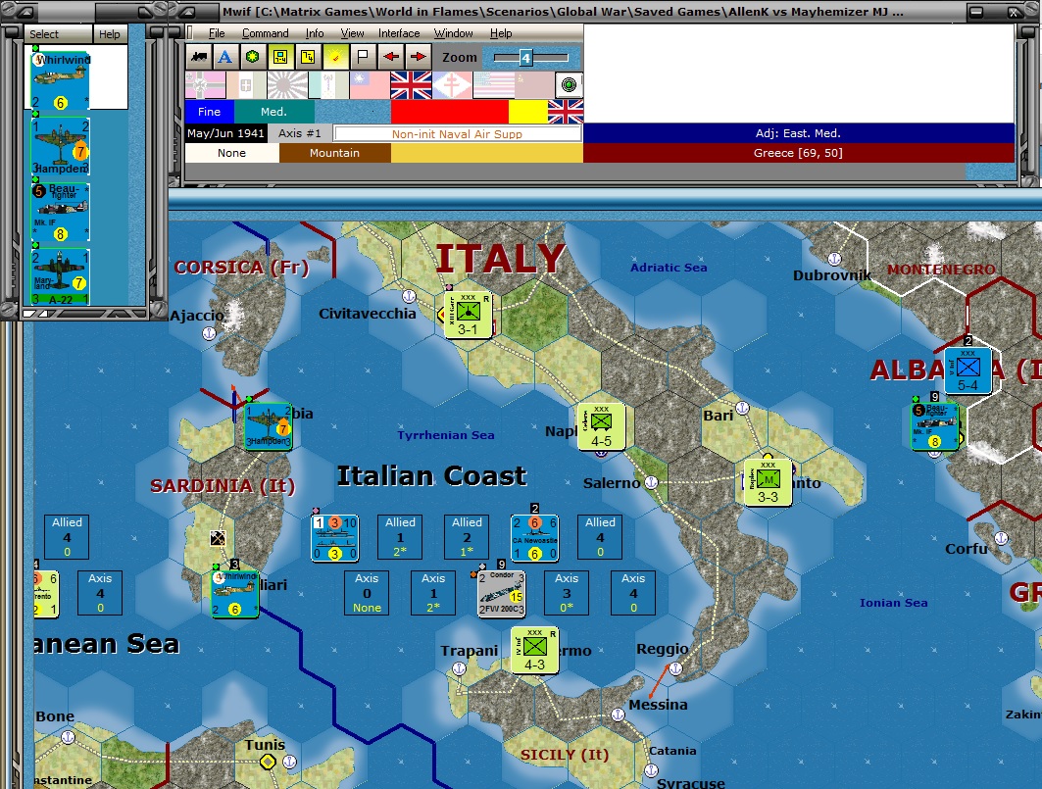Click the May/Jun 1941 turn label
This screenshot has height=789, width=1042.
tap(225, 133)
